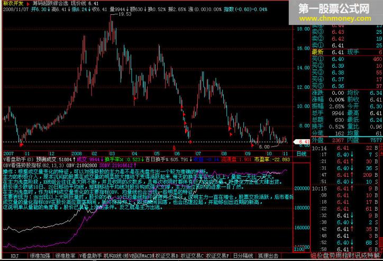Click the 买② 6.39 order row

coord(347,66)
